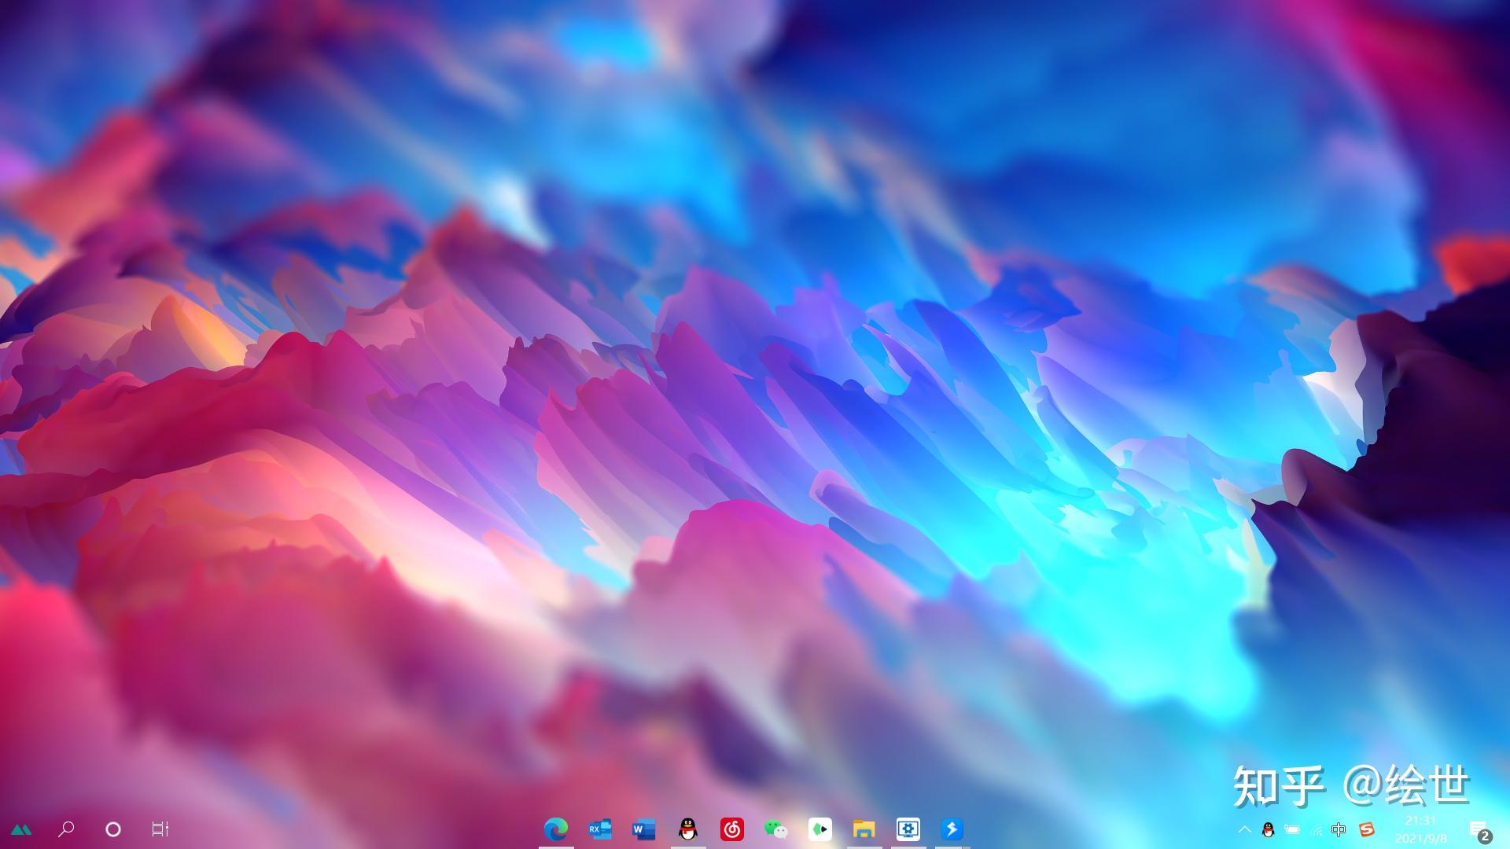Open the battery power flyout

pos(1291,829)
